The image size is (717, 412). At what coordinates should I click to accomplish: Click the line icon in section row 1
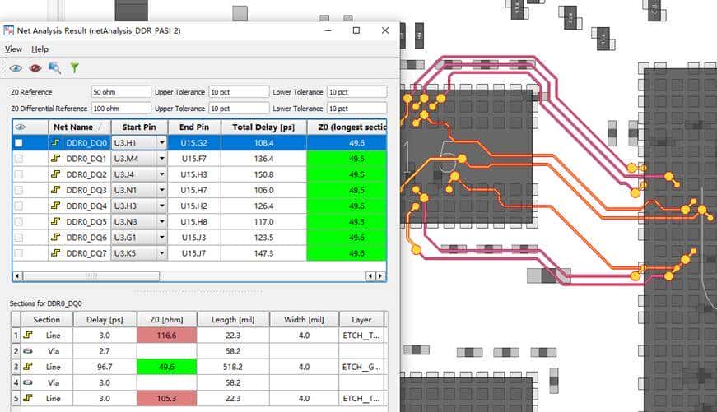pyautogui.click(x=27, y=336)
